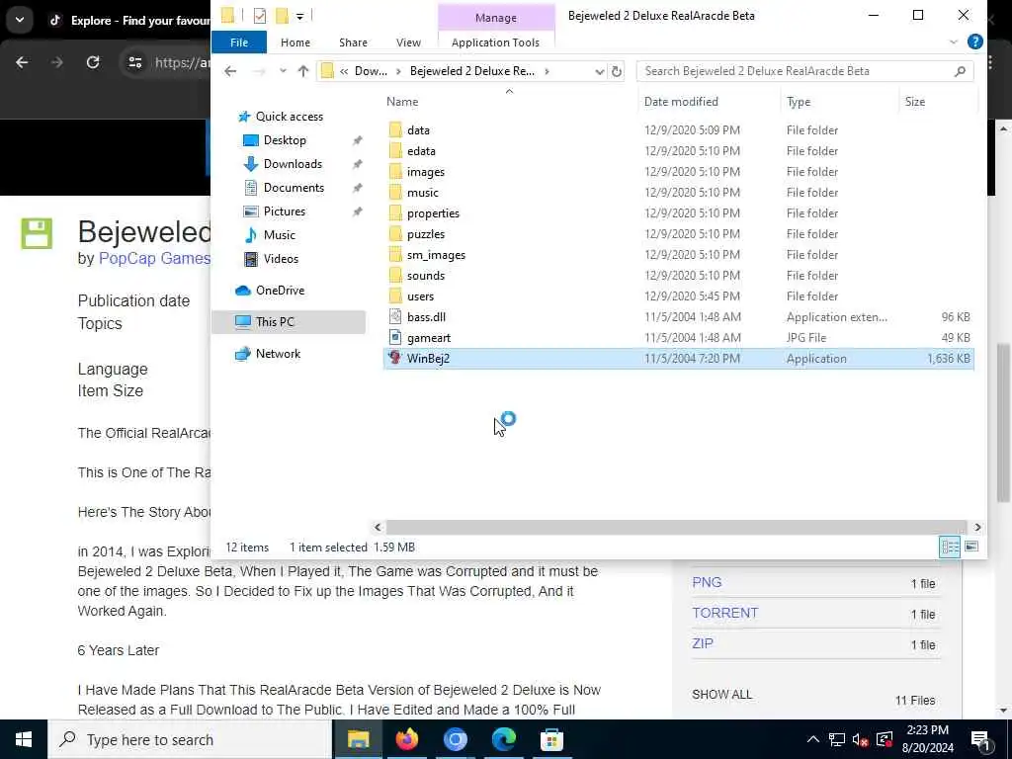Open File Explorer taskbar icon
The width and height of the screenshot is (1012, 759).
click(x=358, y=739)
